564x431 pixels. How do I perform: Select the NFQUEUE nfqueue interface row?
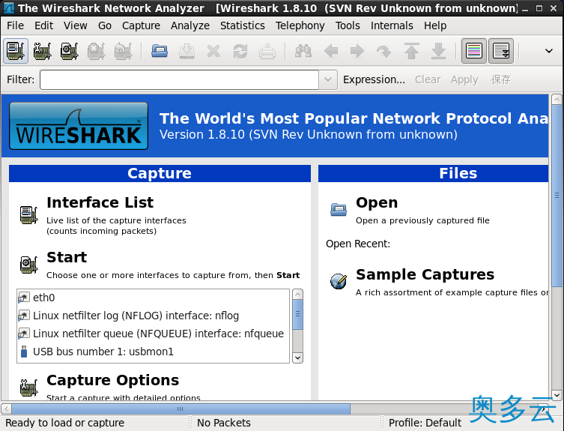pyautogui.click(x=153, y=334)
